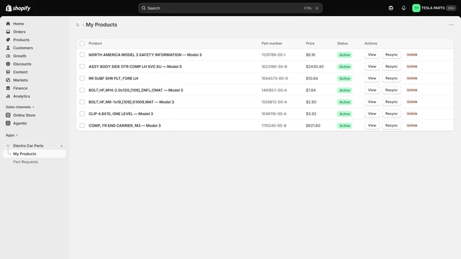Click the dev badge in top bar
Viewport: 461px width, 259px height.
pos(451,8)
